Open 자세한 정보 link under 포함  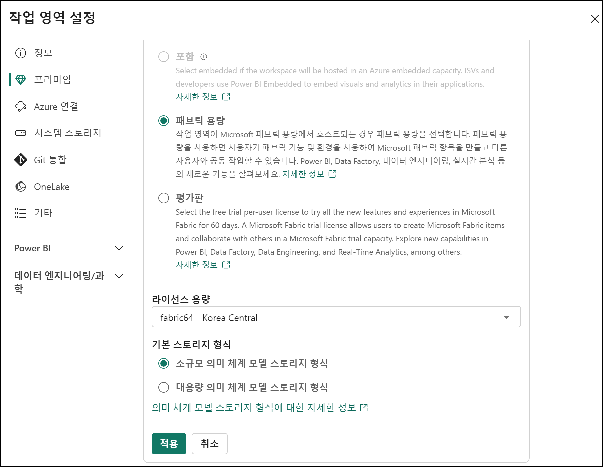pyautogui.click(x=196, y=97)
